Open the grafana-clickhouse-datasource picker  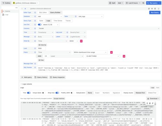pyautogui.click(x=26, y=3)
